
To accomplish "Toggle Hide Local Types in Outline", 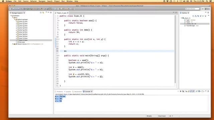I will [x=206, y=16].
